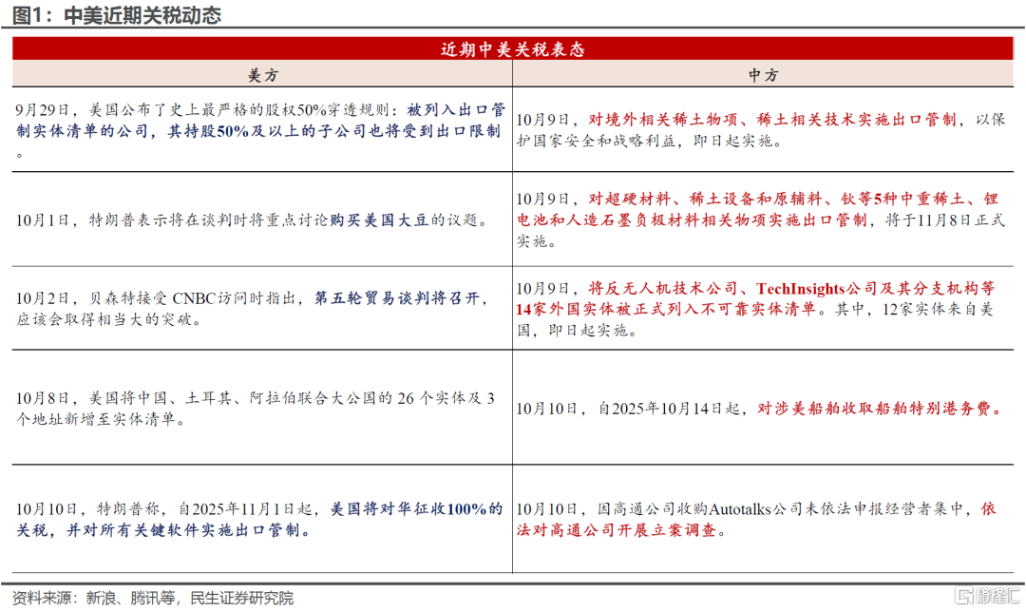Select the 10月8日 entity list cell
Image resolution: width=1026 pixels, height=611 pixels.
261,408
